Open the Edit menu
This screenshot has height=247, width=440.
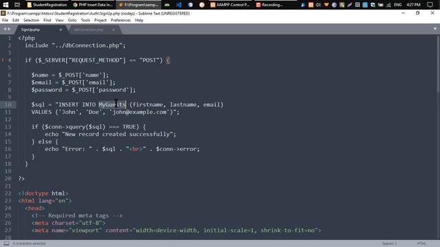pyautogui.click(x=16, y=20)
